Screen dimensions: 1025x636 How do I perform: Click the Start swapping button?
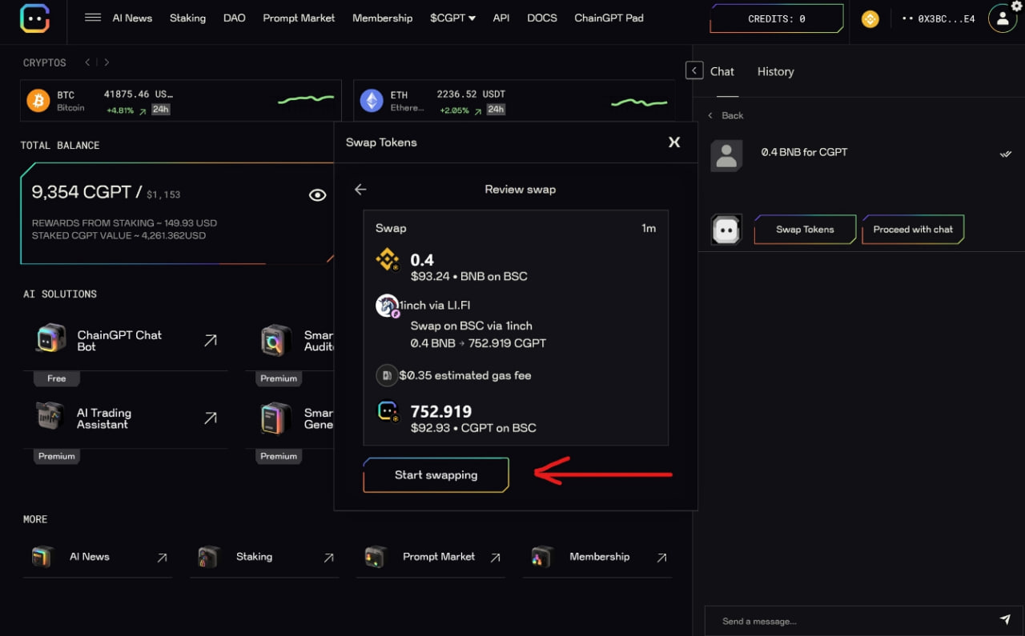(x=436, y=475)
